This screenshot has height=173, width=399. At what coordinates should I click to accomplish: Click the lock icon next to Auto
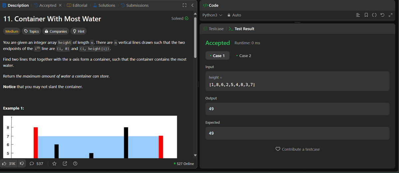(x=229, y=15)
